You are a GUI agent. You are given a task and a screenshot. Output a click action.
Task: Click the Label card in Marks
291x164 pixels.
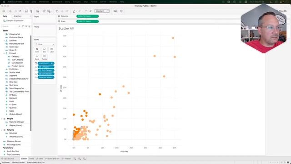(x=51, y=50)
